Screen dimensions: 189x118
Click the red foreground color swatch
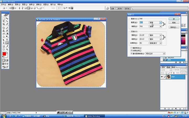point(4,54)
